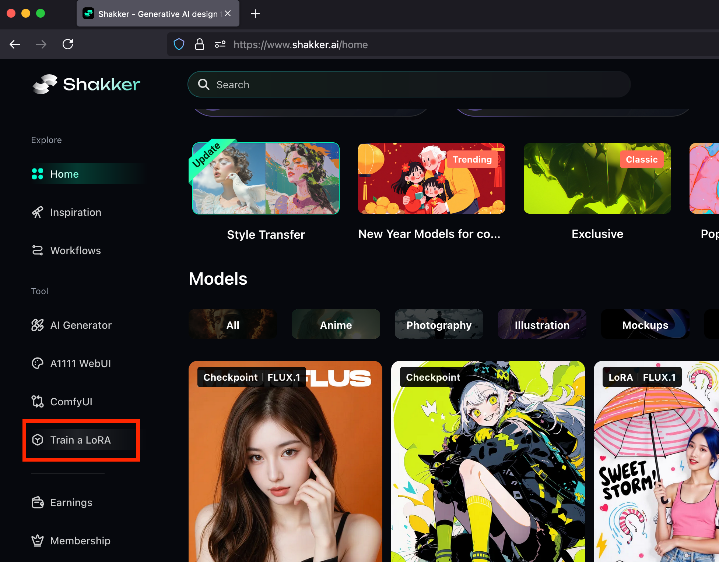Choose the Mockups category tab

tap(645, 325)
